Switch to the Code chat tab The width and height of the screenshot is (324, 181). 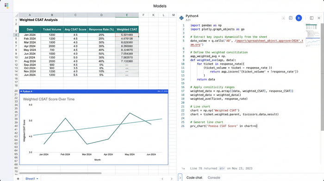click(x=194, y=177)
